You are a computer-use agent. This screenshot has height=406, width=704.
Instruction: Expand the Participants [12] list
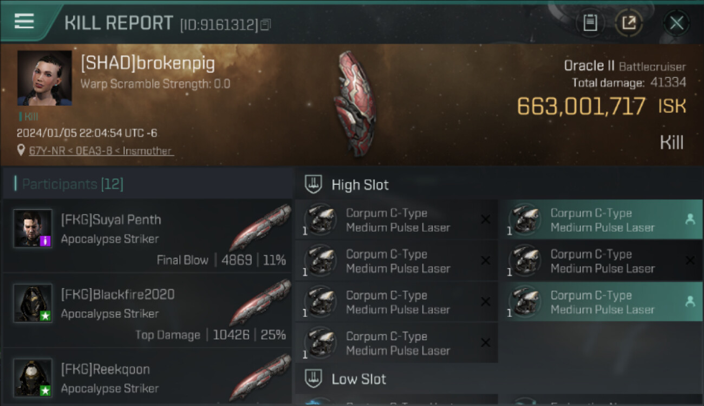pos(73,184)
